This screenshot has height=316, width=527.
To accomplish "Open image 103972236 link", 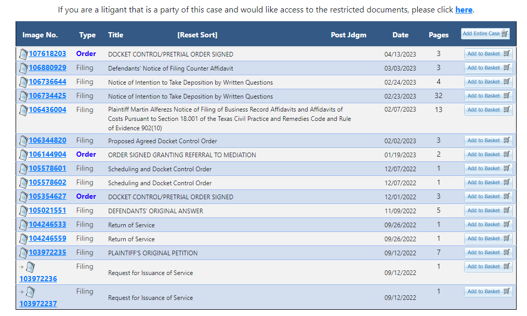I will [x=38, y=279].
